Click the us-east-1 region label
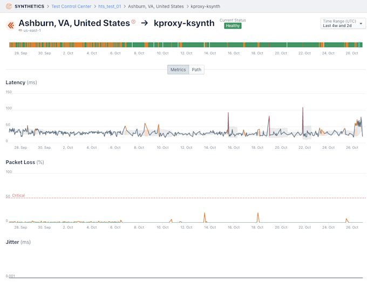 pos(32,31)
